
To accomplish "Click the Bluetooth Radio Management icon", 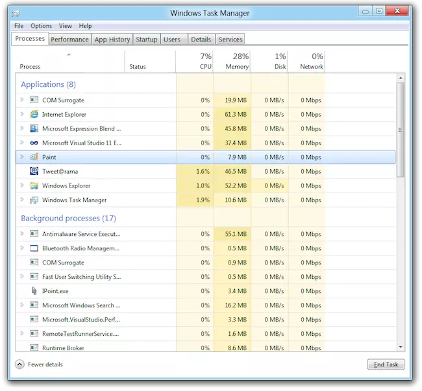I will point(34,248).
